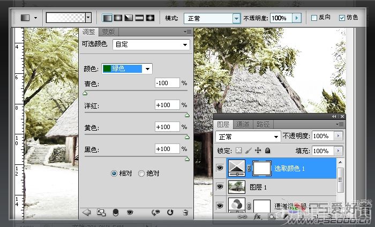Enable the 反向 reverse checkbox
Viewport: 375px width, 227px height.
point(314,18)
